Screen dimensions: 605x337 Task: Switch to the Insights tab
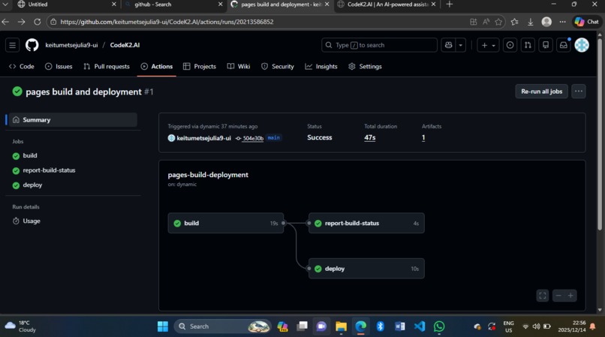[x=321, y=66]
